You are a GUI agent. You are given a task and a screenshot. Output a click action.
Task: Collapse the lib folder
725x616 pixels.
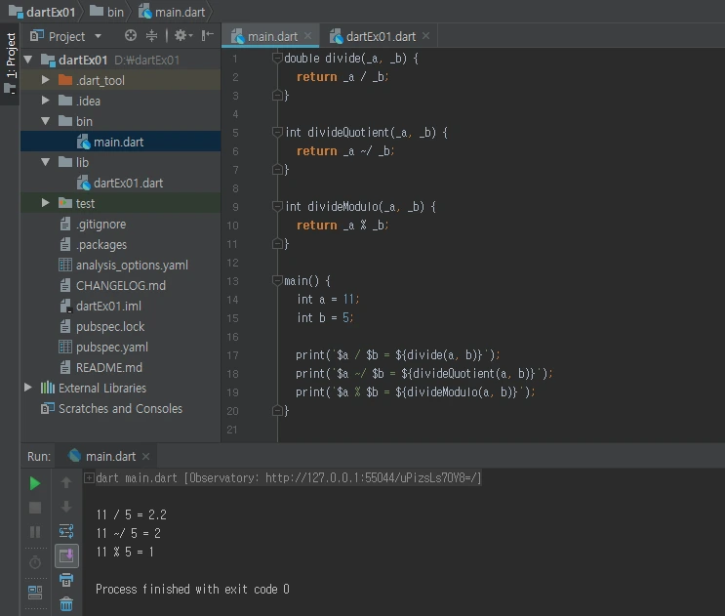(x=45, y=162)
